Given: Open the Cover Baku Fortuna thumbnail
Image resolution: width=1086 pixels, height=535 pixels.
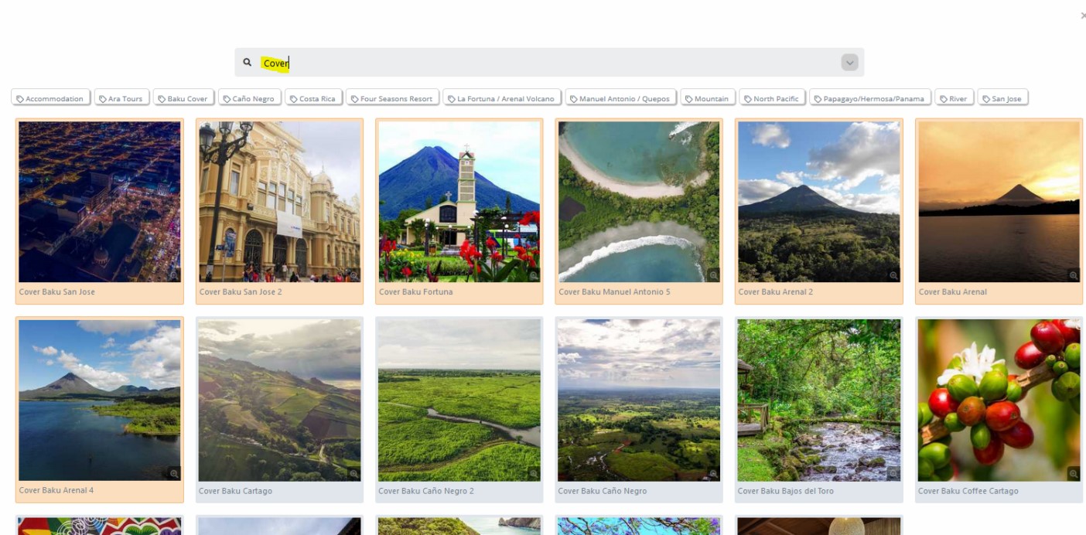Looking at the screenshot, I should tap(459, 201).
